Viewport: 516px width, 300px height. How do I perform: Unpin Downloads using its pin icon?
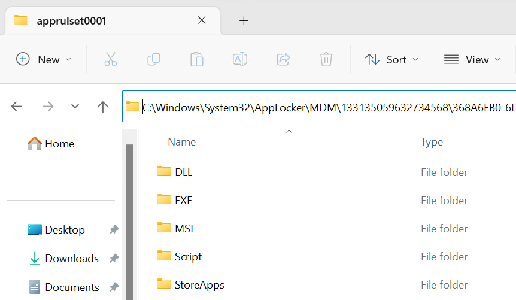click(113, 259)
